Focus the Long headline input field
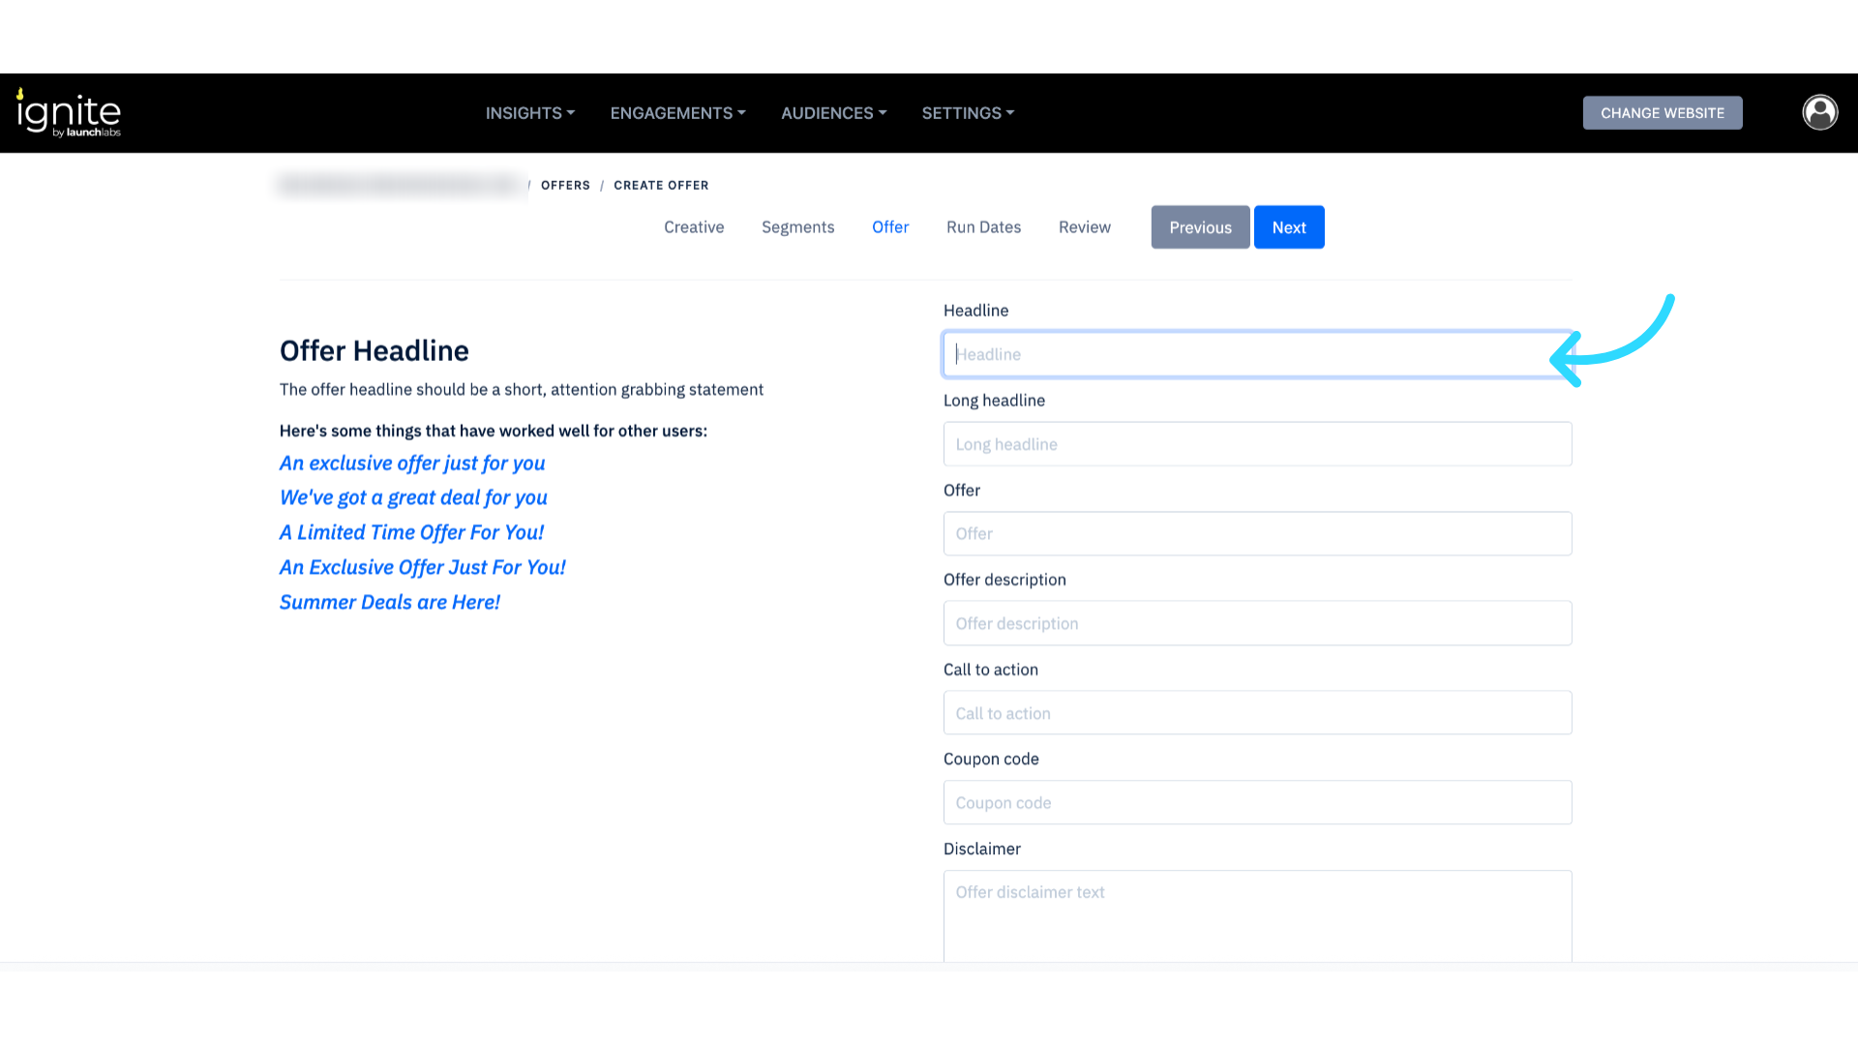This screenshot has height=1045, width=1858. pos(1257,444)
